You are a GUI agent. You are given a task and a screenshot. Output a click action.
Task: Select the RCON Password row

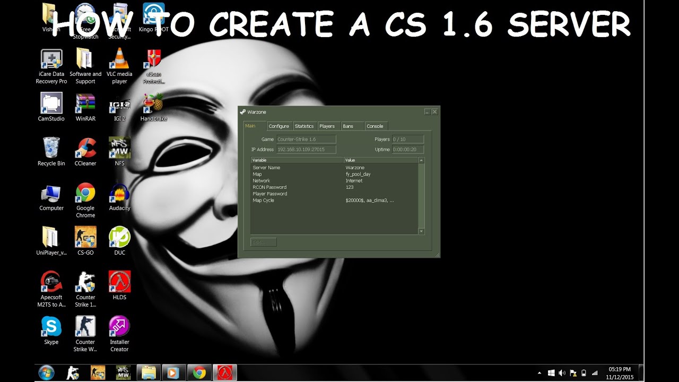tap(334, 187)
